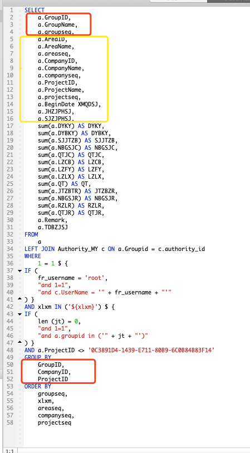Click the ProjectID GUID string literal

pyautogui.click(x=152, y=351)
